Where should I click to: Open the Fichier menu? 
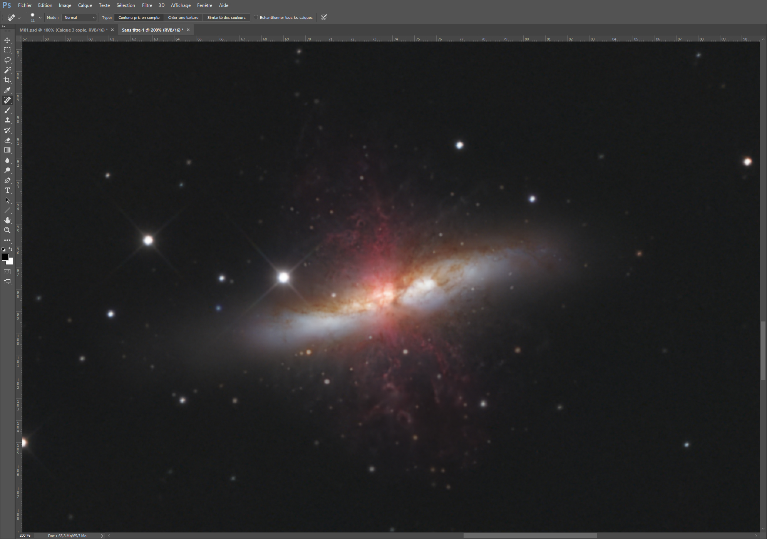pos(25,5)
